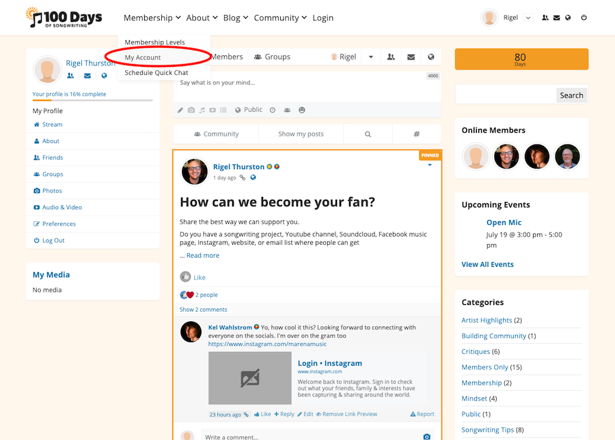Expand the Blog dropdown menu
Screen dimensions: 615x440
point(236,18)
